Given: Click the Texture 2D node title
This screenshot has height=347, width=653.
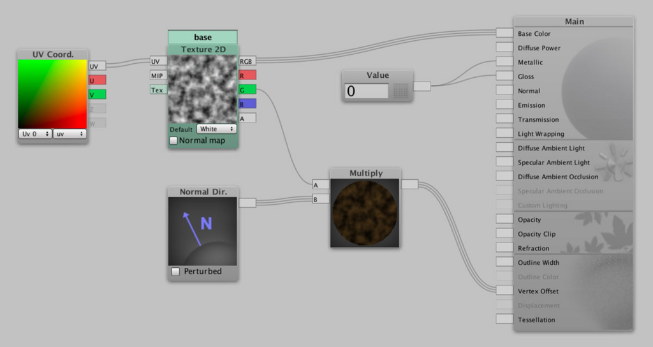Looking at the screenshot, I should coord(203,49).
